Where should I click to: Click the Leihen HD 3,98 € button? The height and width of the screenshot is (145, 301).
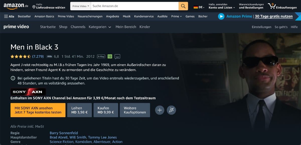tap(80, 110)
